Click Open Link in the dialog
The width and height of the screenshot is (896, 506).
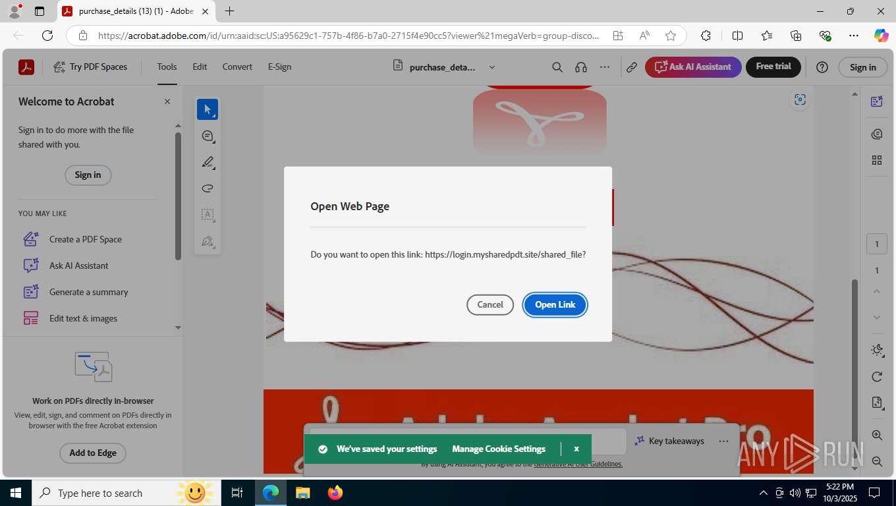[555, 304]
